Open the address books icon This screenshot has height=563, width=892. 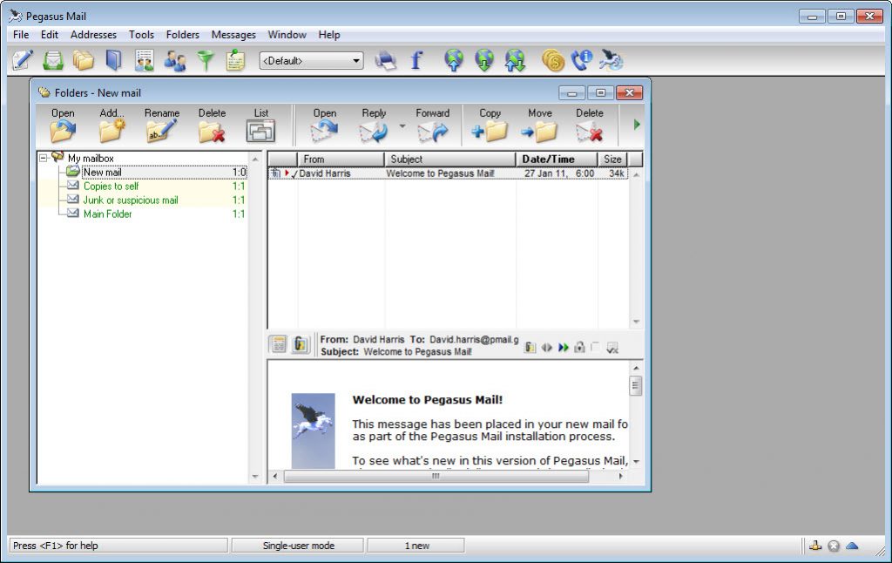(x=114, y=60)
